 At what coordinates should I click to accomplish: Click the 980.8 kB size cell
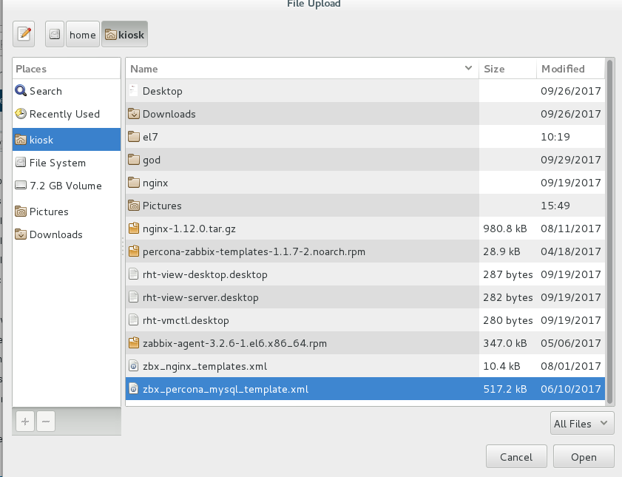[505, 229]
